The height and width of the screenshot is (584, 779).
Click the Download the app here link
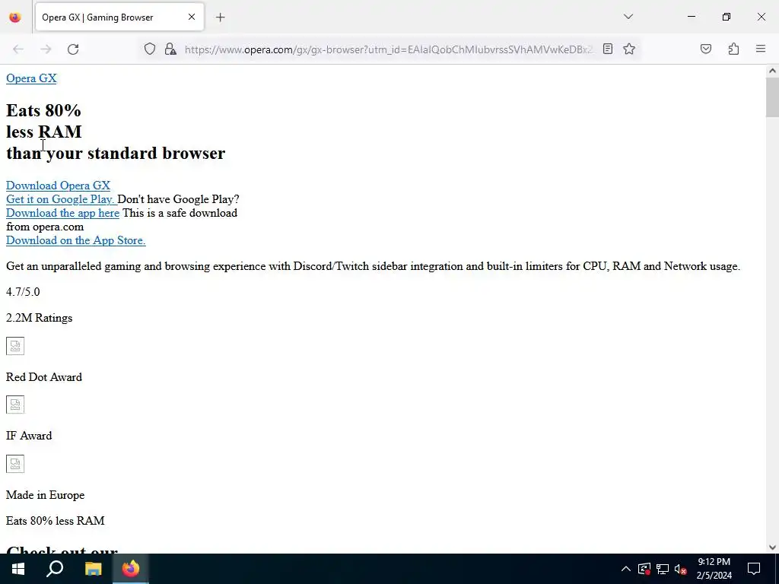tap(62, 213)
